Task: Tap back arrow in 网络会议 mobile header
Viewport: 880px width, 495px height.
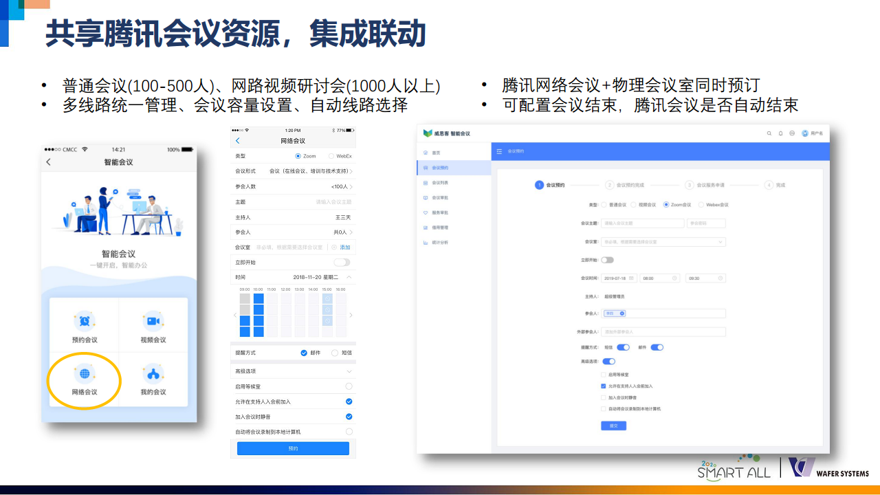Action: point(238,141)
